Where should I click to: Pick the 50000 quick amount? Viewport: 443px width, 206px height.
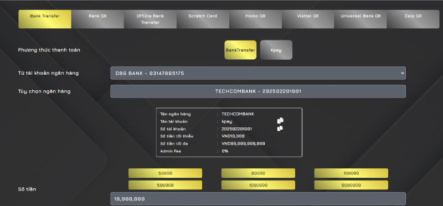(x=165, y=173)
